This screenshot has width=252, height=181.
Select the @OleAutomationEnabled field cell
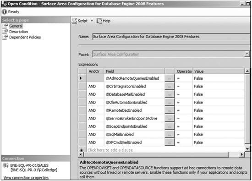pos(134,103)
